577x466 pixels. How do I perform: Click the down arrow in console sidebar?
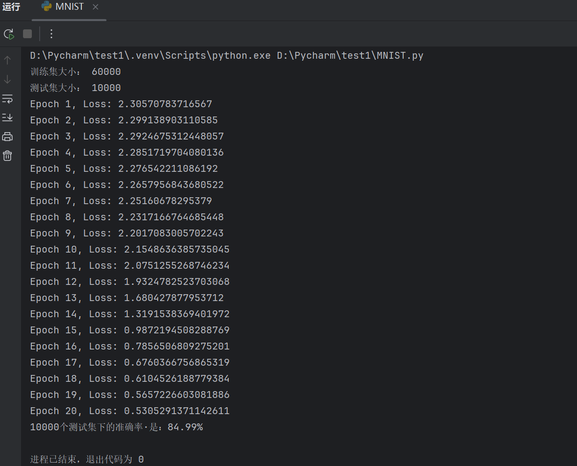7,79
